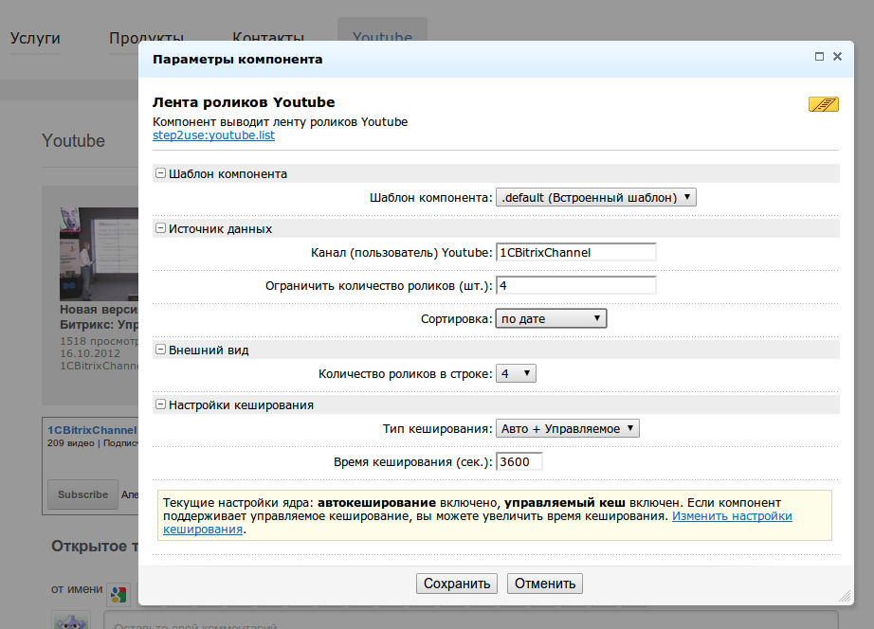Open the Услуги menu item
Viewport: 874px width, 629px height.
35,38
